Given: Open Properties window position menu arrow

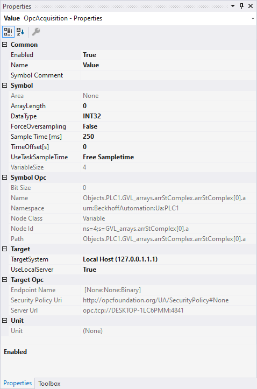Looking at the screenshot, I should (233, 6).
